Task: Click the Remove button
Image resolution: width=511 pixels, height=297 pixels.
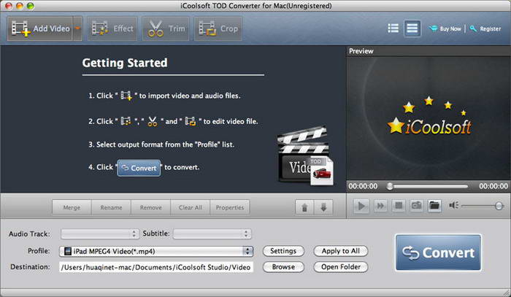Action: (150, 207)
